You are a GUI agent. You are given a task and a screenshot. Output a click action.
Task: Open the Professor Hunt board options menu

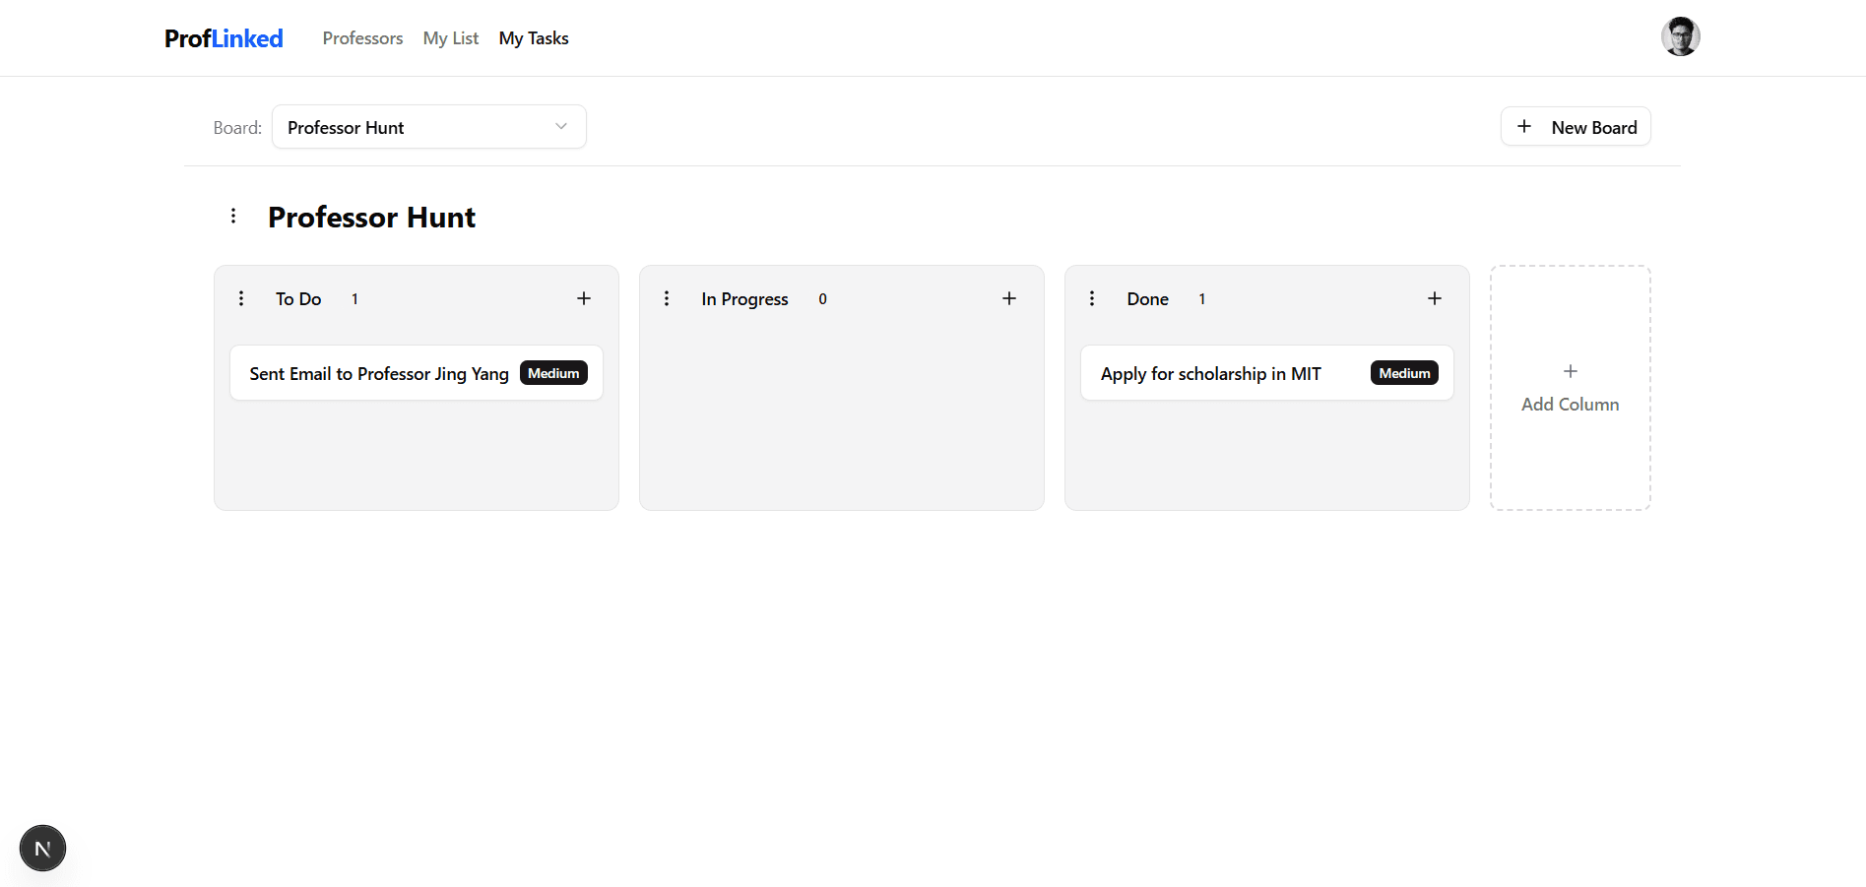coord(233,216)
